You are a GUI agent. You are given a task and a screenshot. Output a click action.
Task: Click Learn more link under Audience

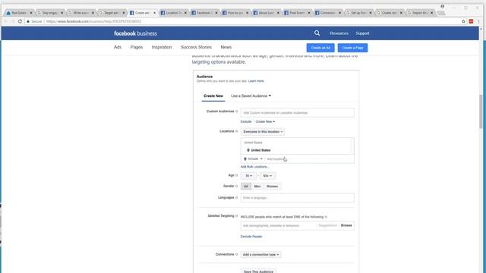tap(256, 81)
